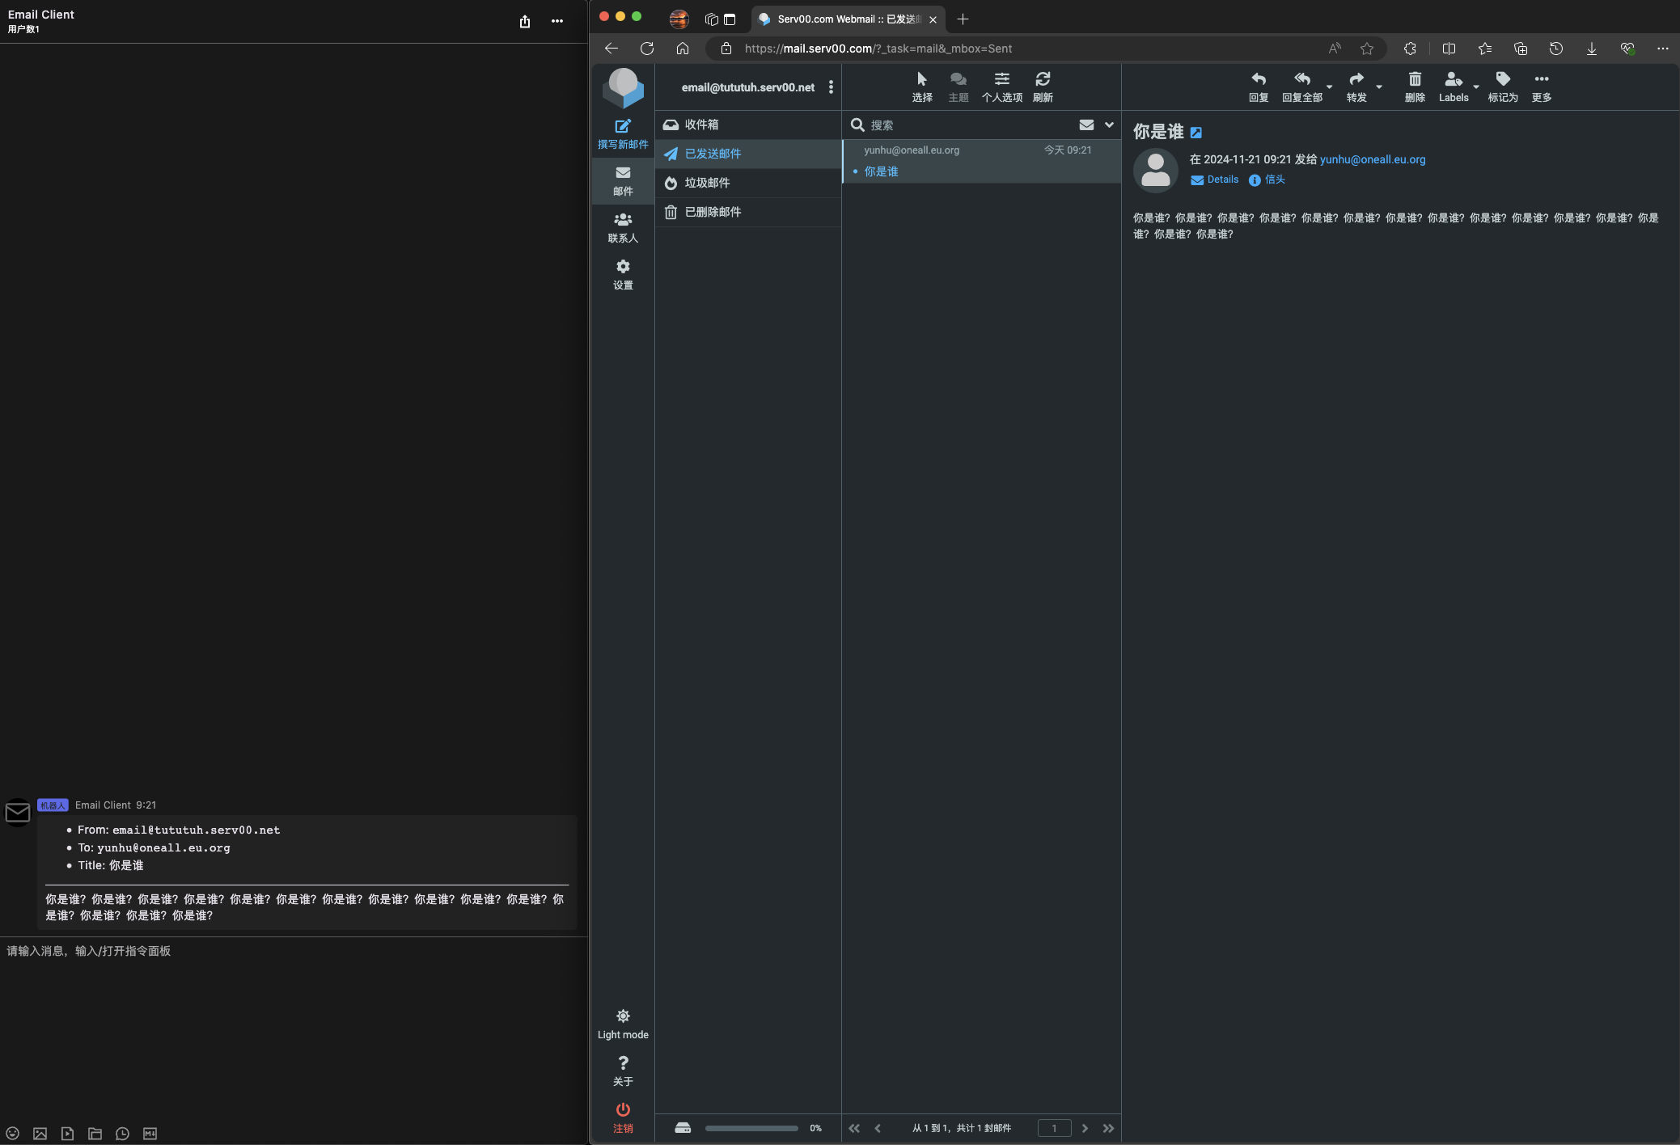Go to first page of mail list
The height and width of the screenshot is (1145, 1680).
click(854, 1128)
